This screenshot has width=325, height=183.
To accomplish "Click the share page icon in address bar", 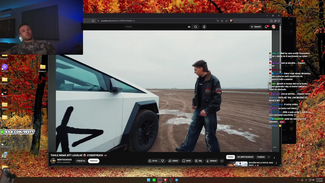I will pos(226,21).
